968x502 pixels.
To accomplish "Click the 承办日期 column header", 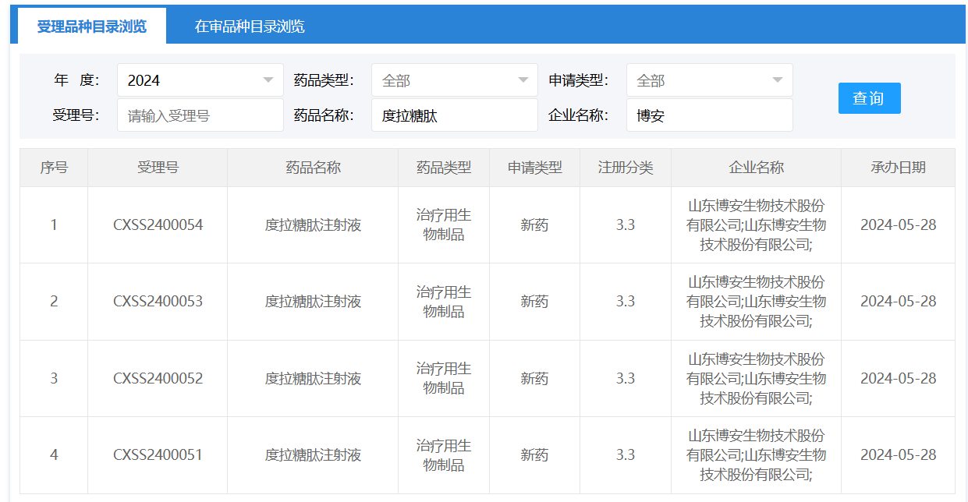I will pos(899,168).
